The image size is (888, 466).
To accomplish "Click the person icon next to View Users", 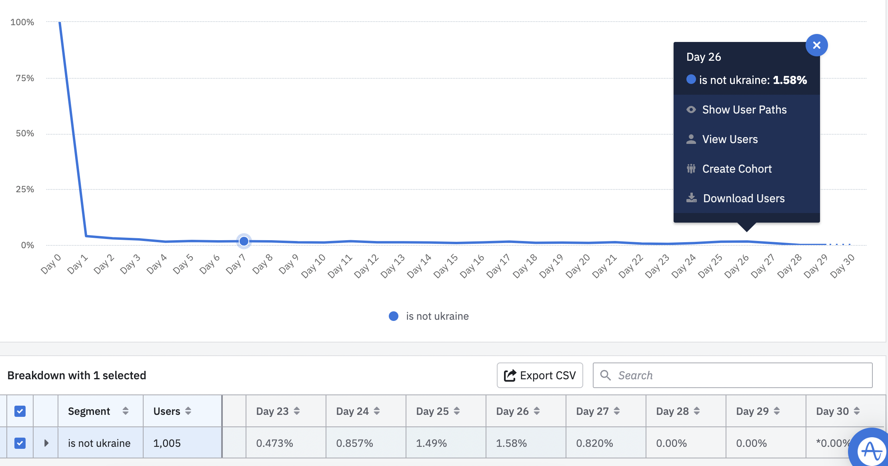I will (691, 139).
